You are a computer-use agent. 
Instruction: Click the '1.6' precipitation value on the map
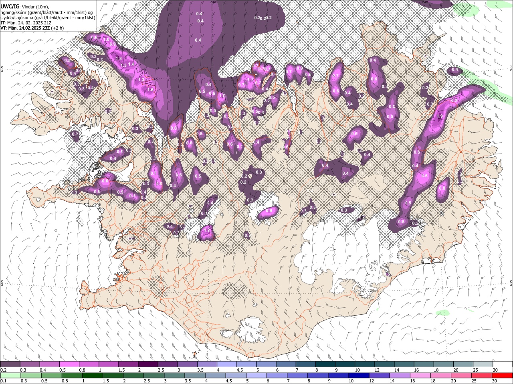[x=151, y=90]
